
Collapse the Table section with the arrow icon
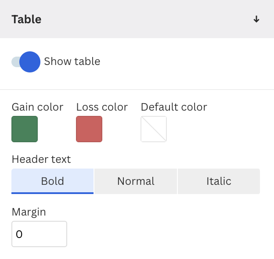point(256,19)
